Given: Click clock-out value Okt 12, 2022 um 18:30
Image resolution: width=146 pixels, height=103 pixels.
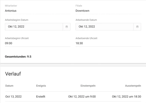Looking at the screenshot, I should 127,96.
